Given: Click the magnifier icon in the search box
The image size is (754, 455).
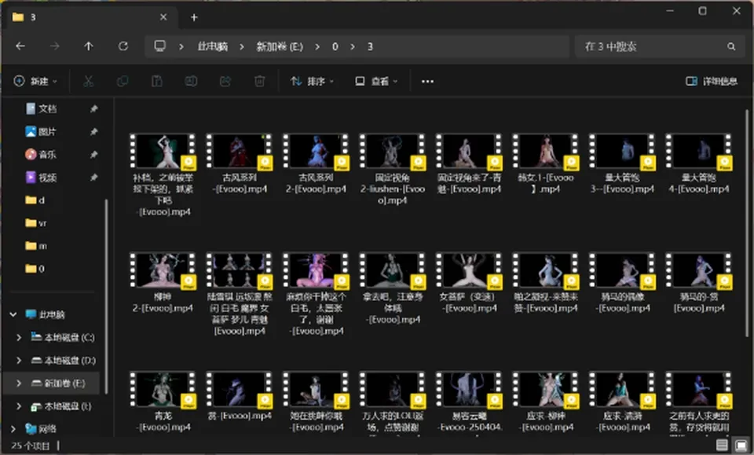Looking at the screenshot, I should point(731,46).
